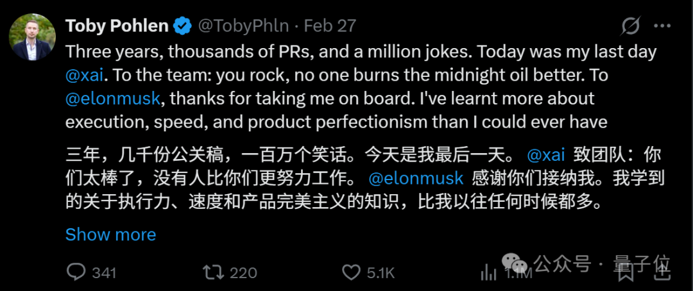This screenshot has width=693, height=291.
Task: Click the Feb 27 timestamp
Action: [x=330, y=26]
